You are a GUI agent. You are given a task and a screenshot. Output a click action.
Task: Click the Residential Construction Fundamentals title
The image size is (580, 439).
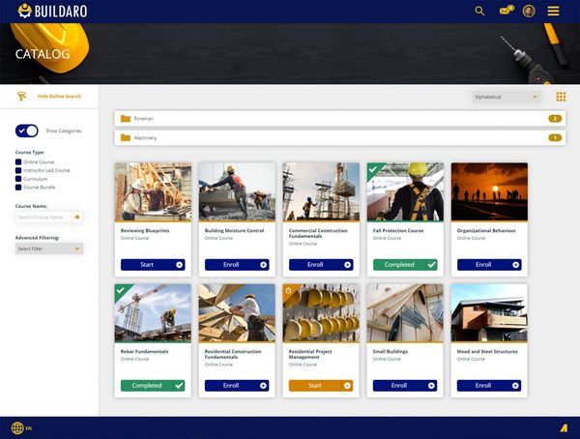[233, 354]
